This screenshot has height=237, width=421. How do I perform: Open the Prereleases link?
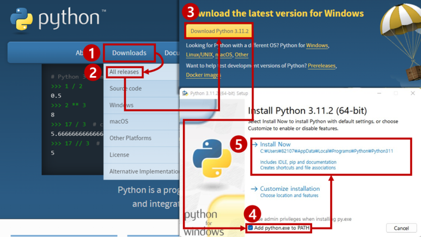[x=322, y=66]
